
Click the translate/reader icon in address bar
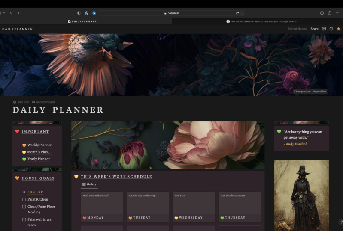tap(237, 13)
